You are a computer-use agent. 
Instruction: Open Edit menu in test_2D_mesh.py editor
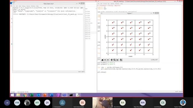click(x=101, y=4)
